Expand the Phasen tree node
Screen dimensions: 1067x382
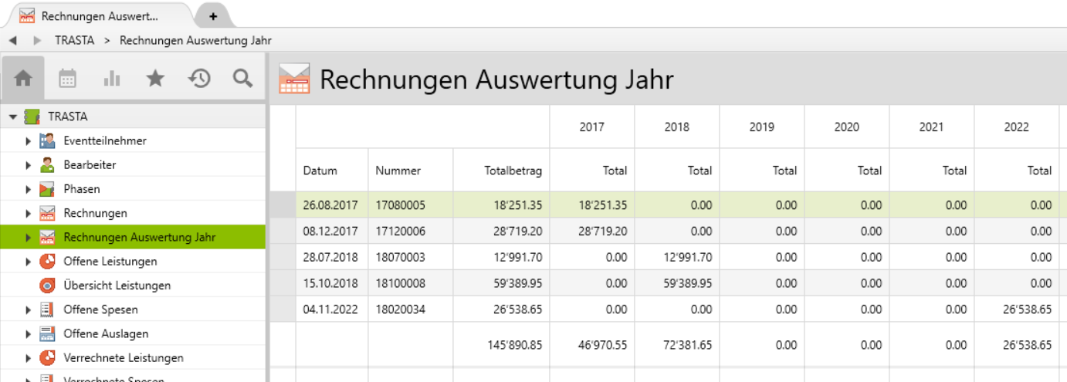pyautogui.click(x=29, y=189)
